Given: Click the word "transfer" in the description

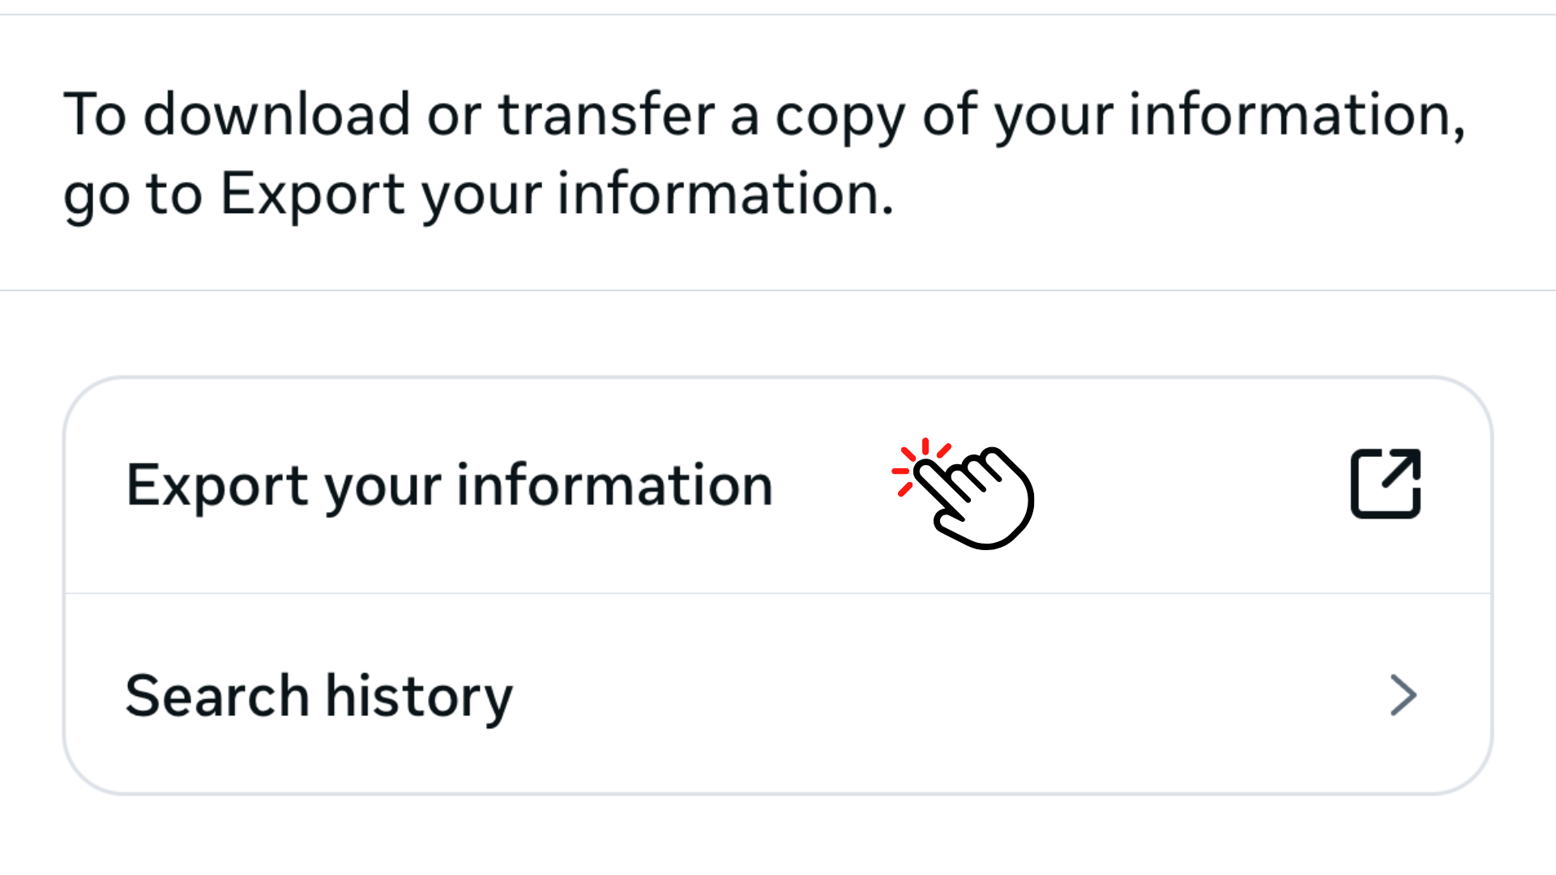Looking at the screenshot, I should coord(607,115).
